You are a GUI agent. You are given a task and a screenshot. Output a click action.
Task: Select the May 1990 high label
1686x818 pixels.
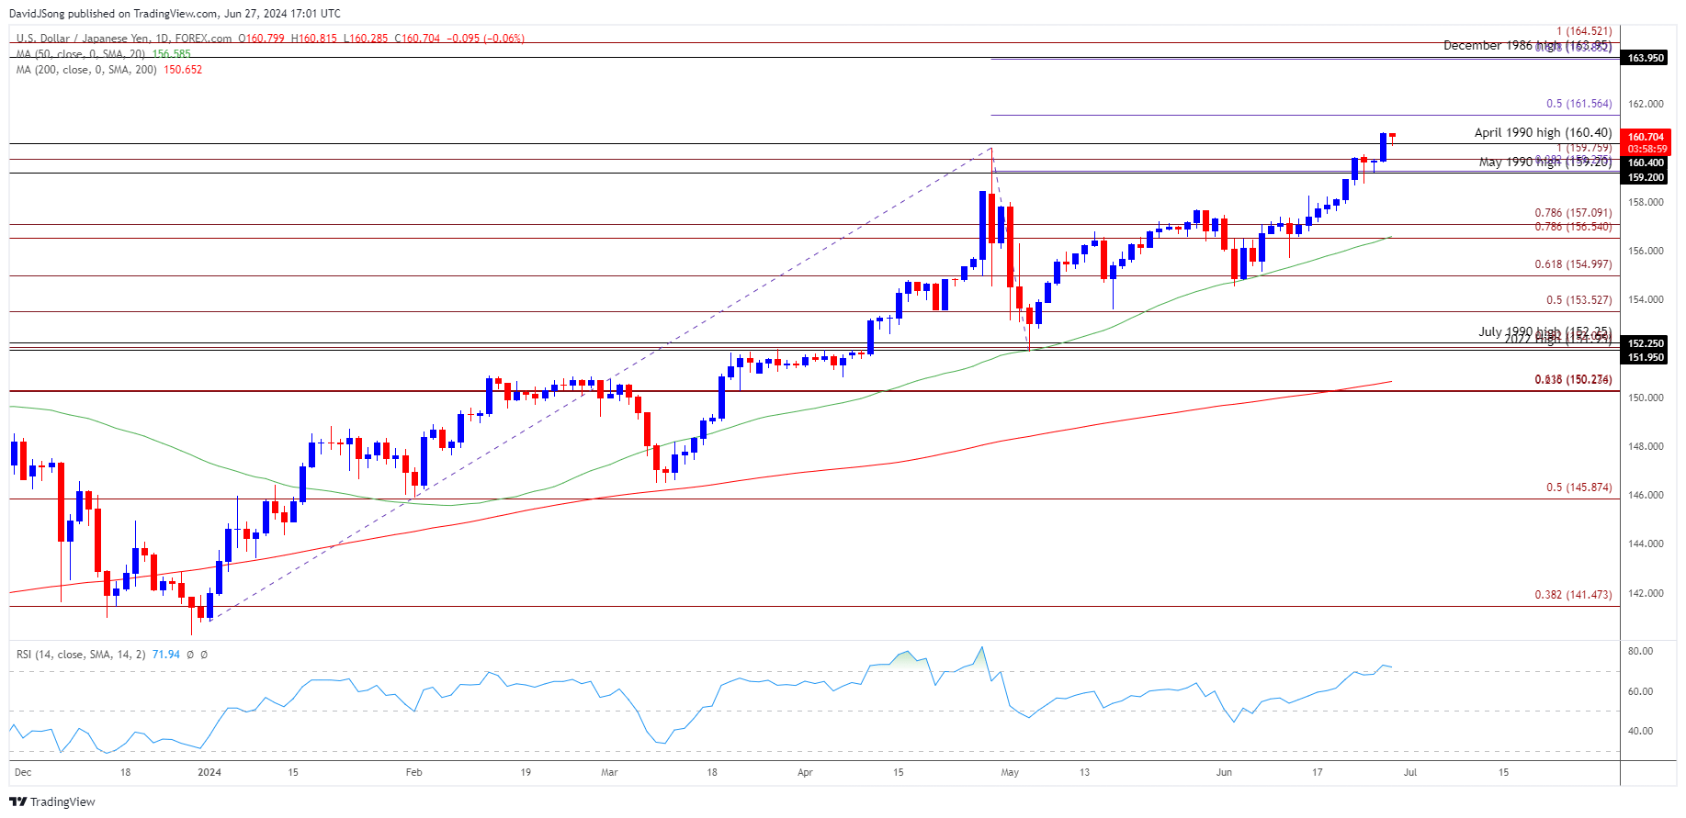pyautogui.click(x=1545, y=162)
